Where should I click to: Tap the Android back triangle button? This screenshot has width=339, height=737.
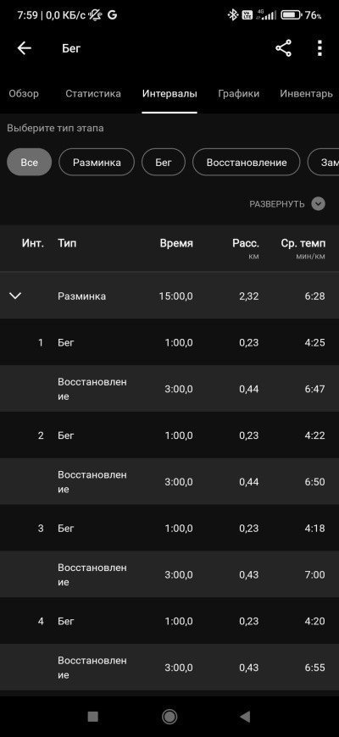245,717
